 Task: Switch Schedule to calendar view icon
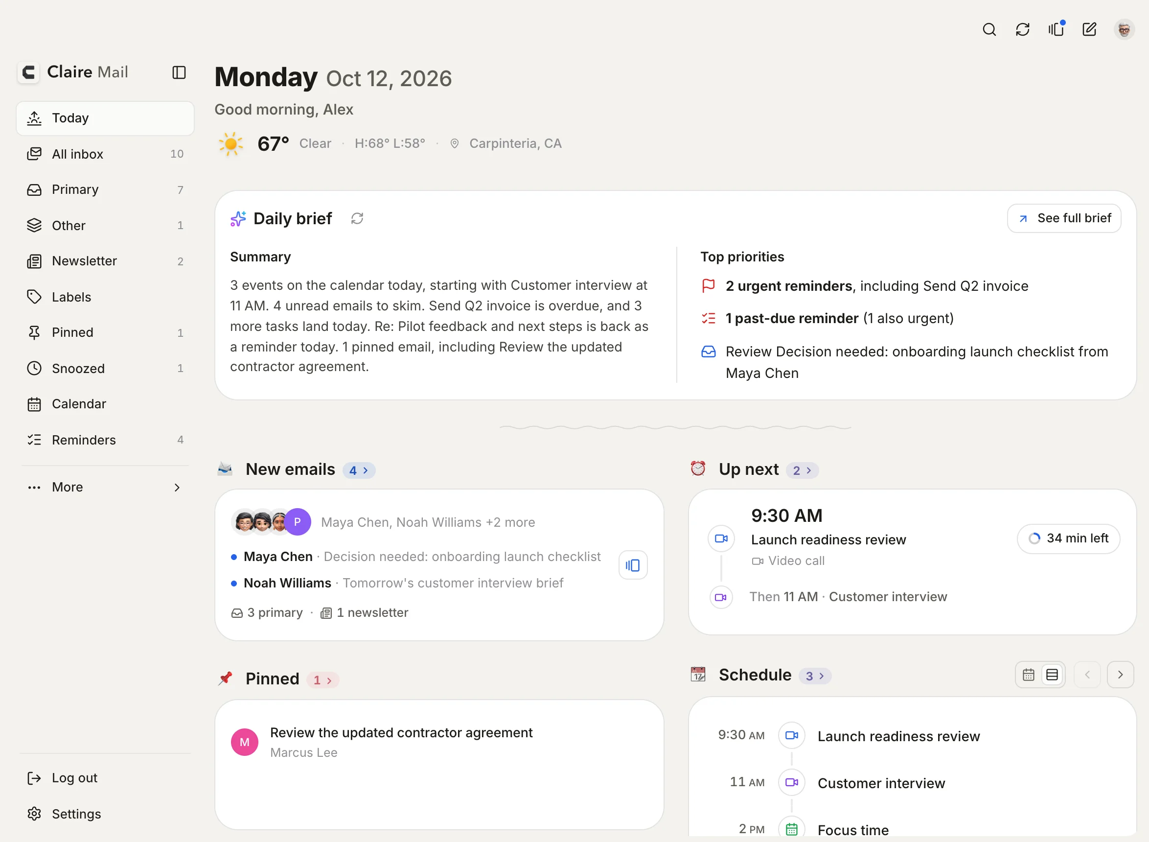click(x=1028, y=674)
